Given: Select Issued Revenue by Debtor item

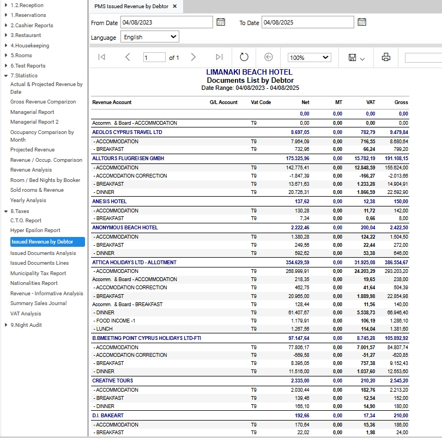Looking at the screenshot, I should click(x=47, y=241).
